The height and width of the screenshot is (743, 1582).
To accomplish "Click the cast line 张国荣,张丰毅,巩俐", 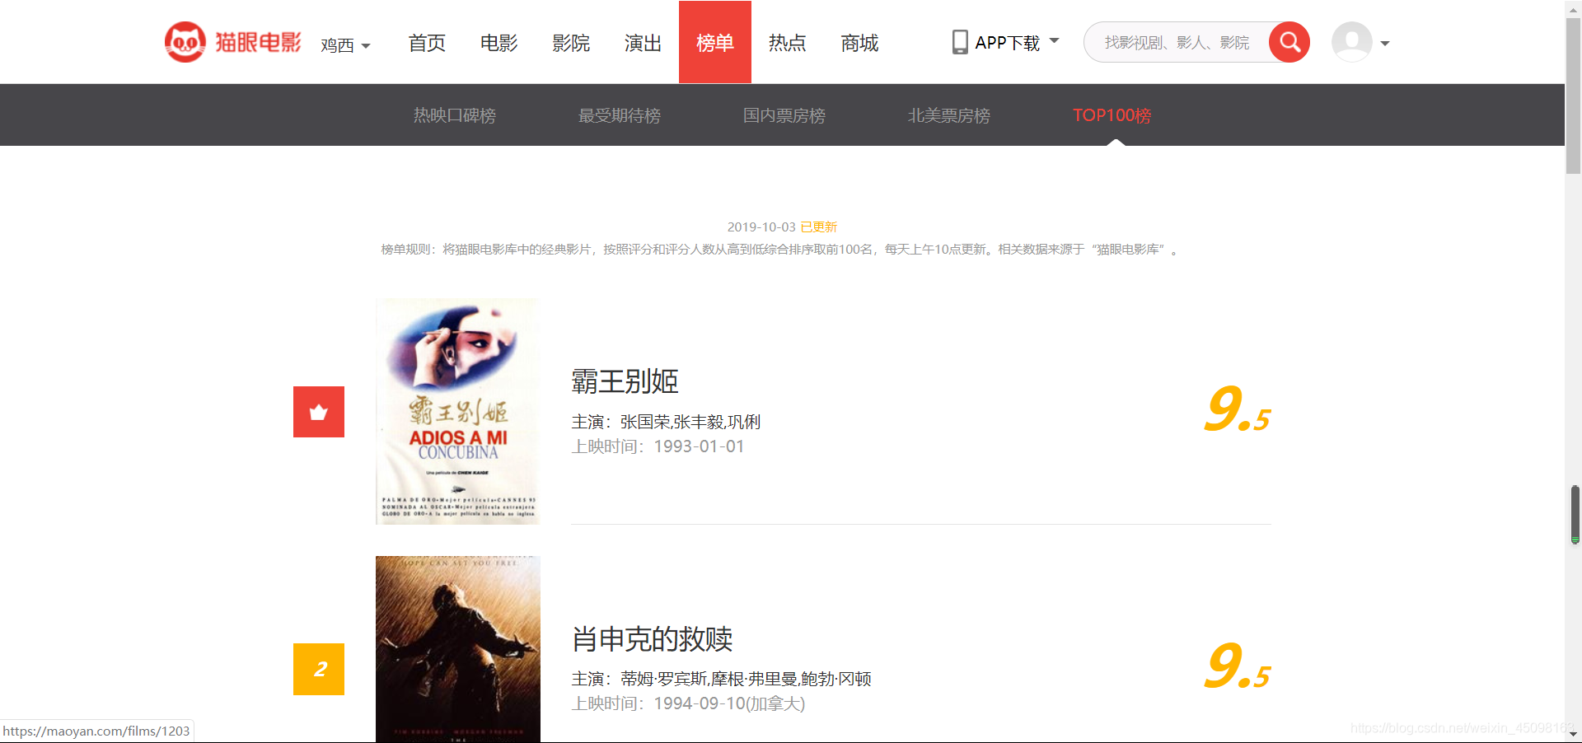I will (x=690, y=422).
